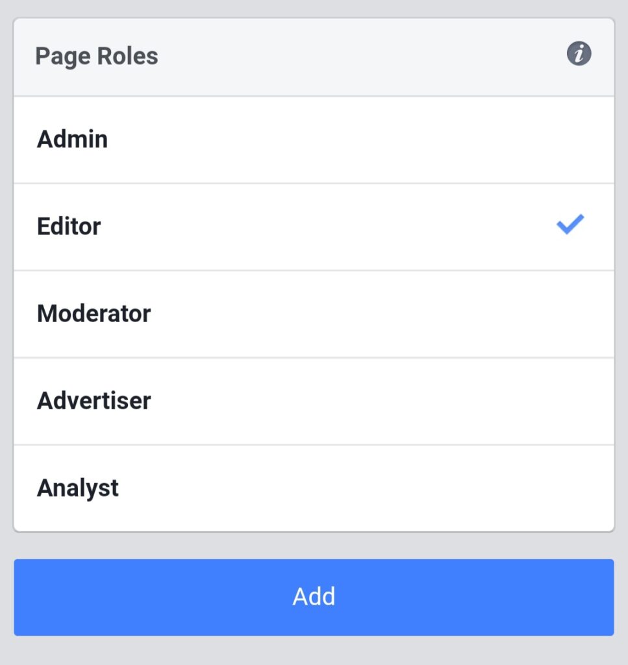Choose the Moderator role option
This screenshot has height=665, width=628.
(x=314, y=314)
